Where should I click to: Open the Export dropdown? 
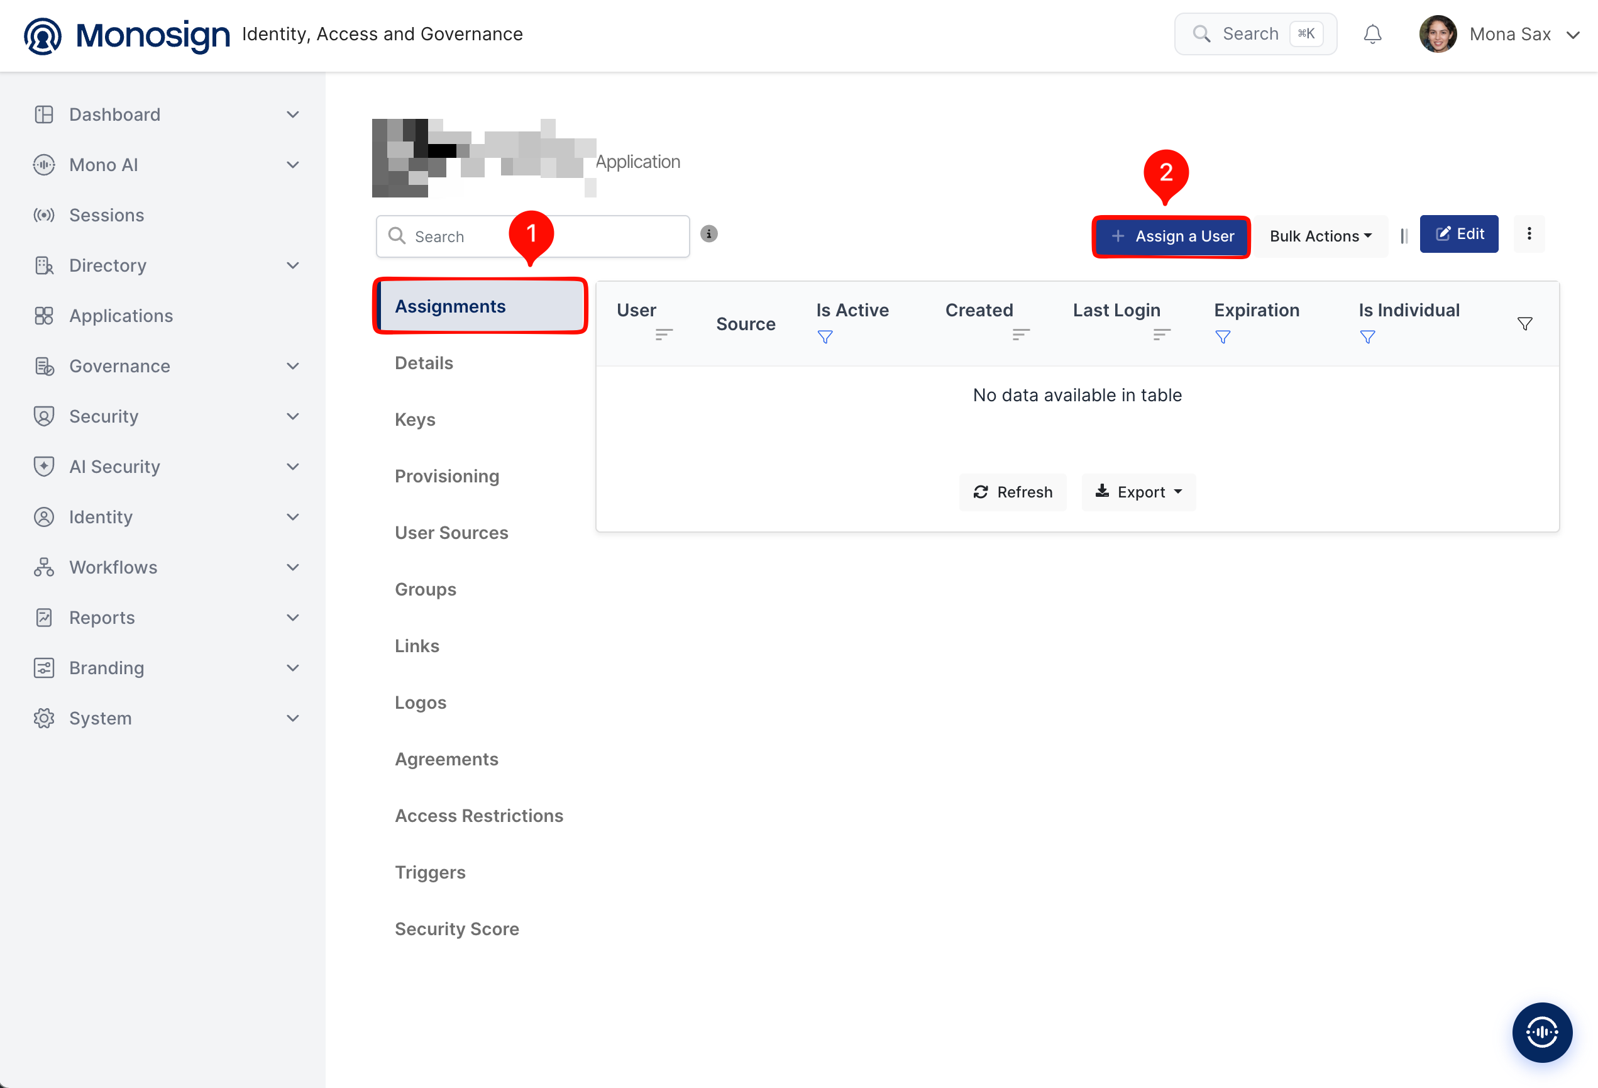point(1138,492)
